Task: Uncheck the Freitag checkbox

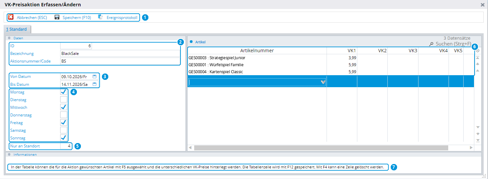Action: pyautogui.click(x=64, y=122)
